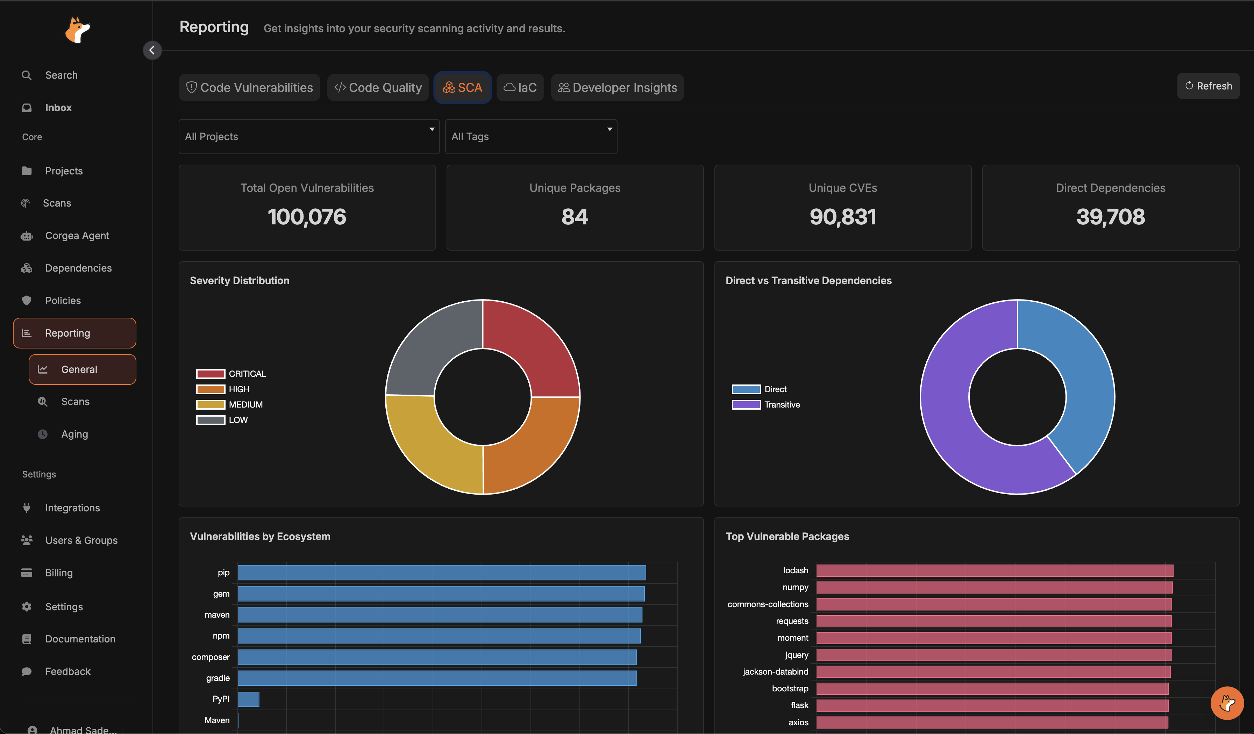
Task: Open Policies shield icon
Action: 27,300
